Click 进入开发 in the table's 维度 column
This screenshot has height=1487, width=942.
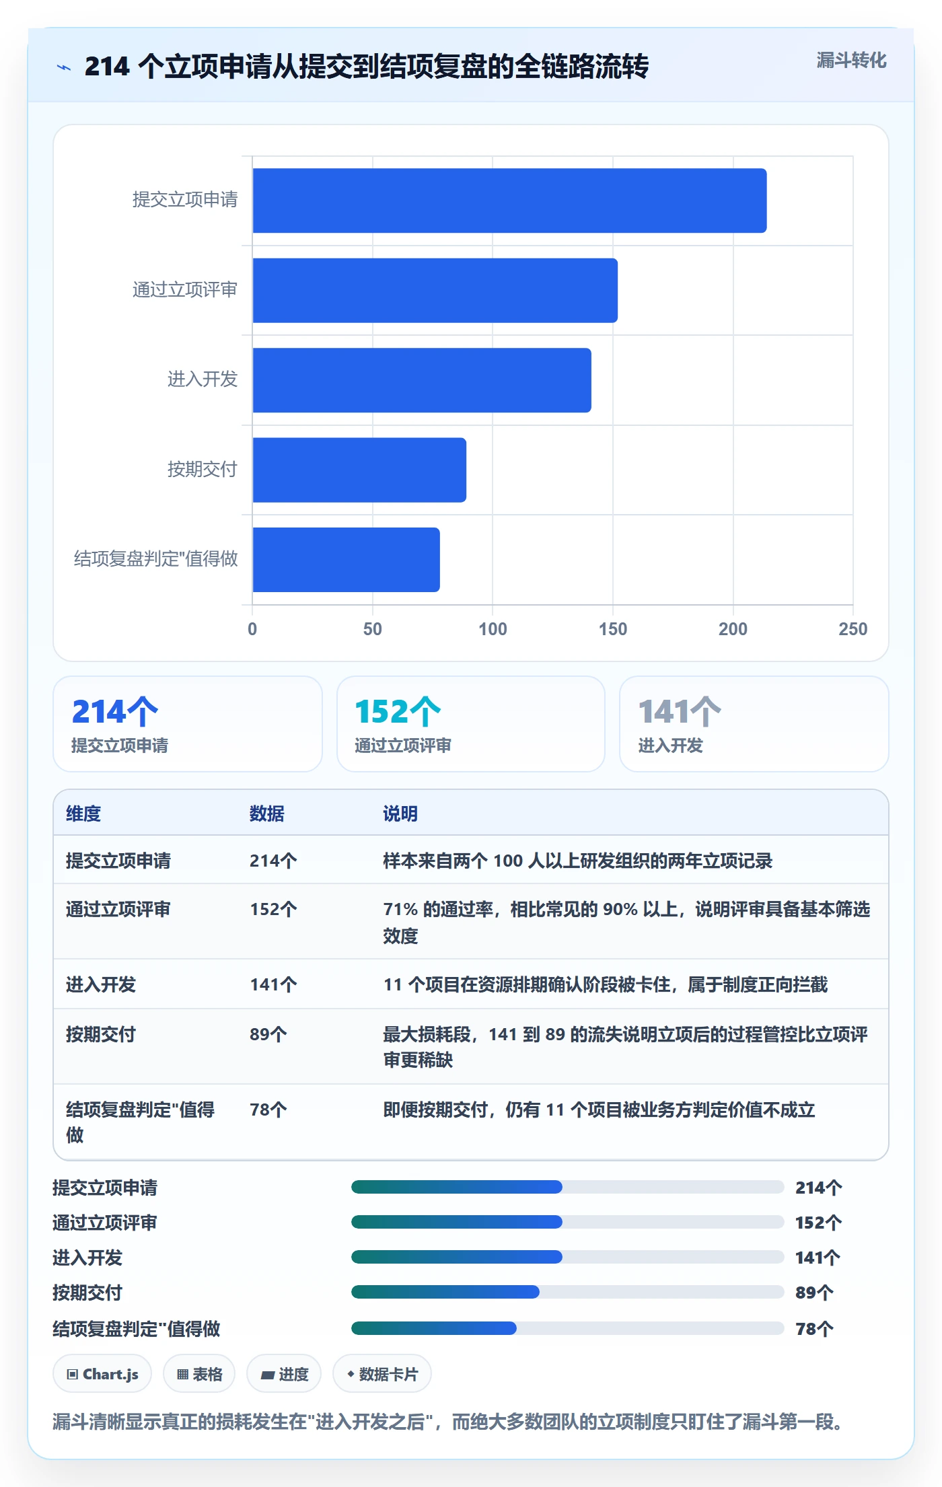coord(101,984)
